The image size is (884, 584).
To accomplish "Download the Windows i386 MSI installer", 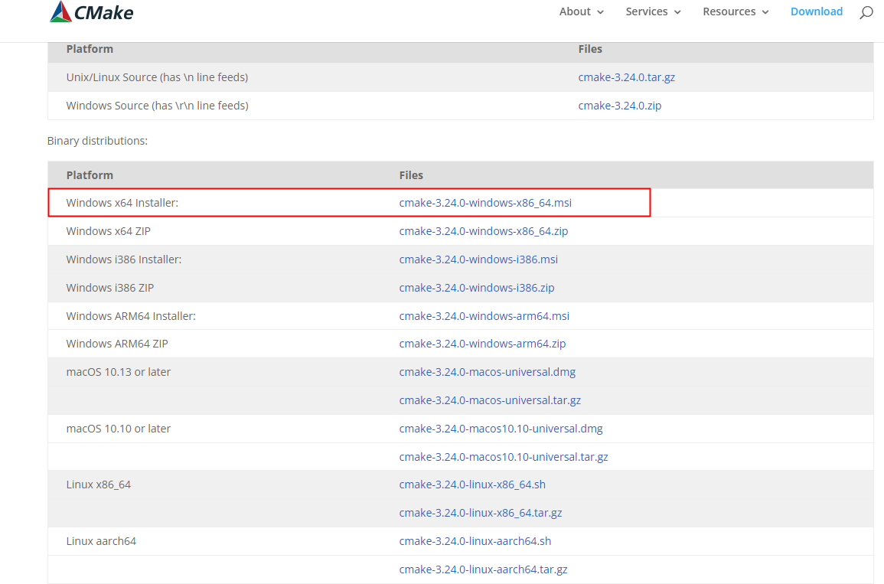I will tap(478, 259).
